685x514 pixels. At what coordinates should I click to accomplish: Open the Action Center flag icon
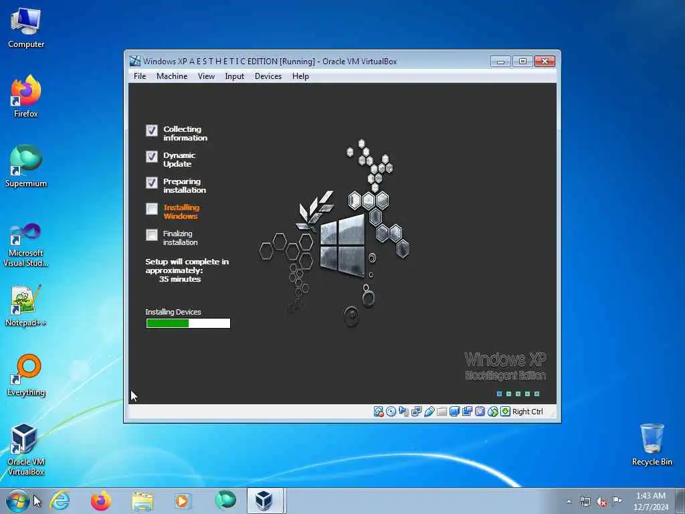(x=617, y=501)
